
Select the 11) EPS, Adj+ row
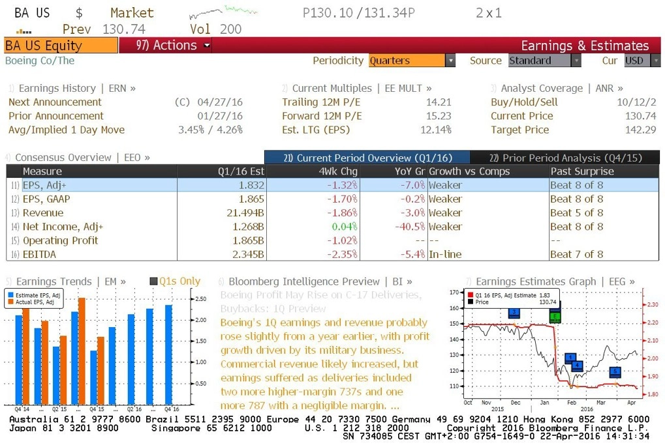click(x=333, y=185)
